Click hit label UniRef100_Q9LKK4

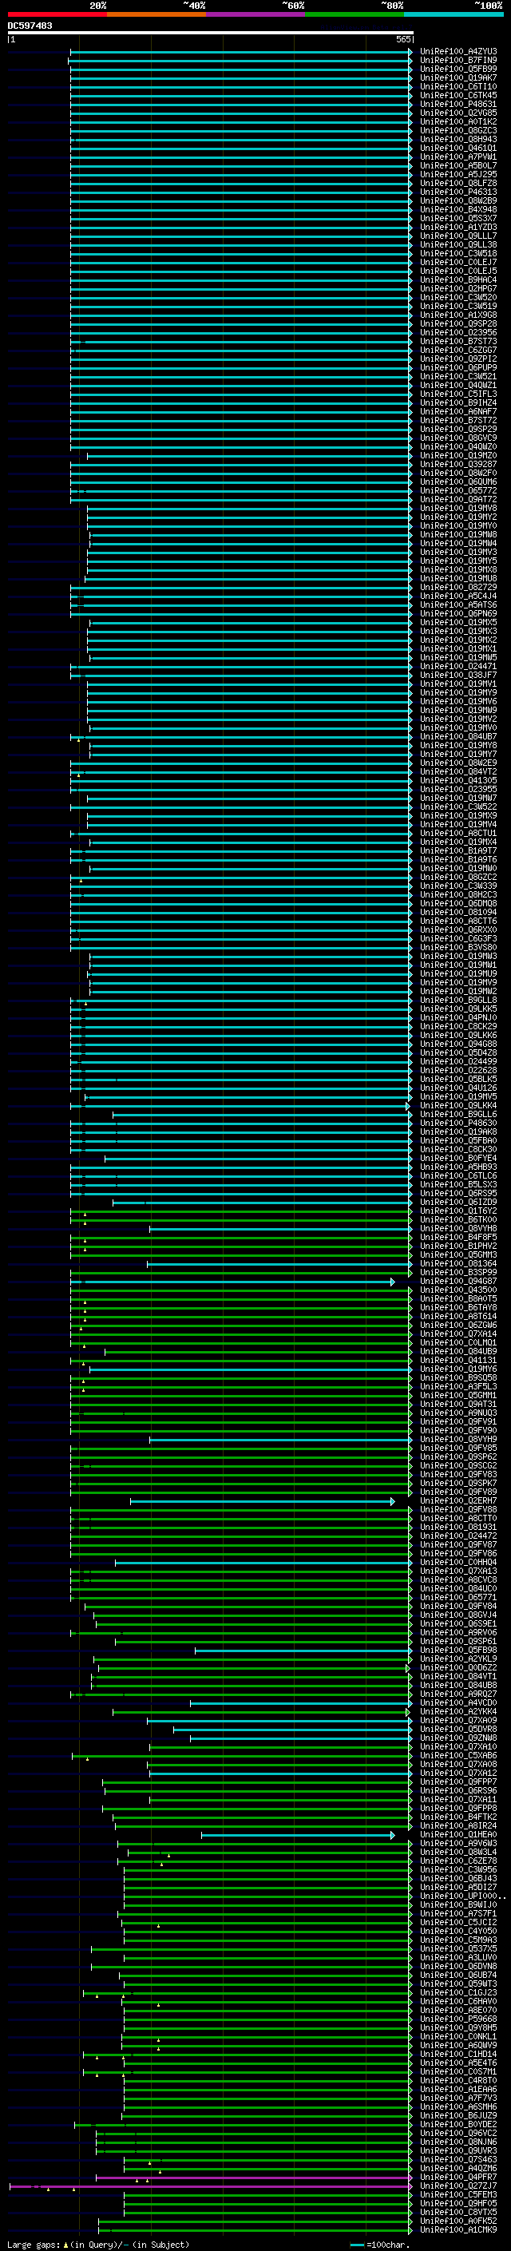458,1105
